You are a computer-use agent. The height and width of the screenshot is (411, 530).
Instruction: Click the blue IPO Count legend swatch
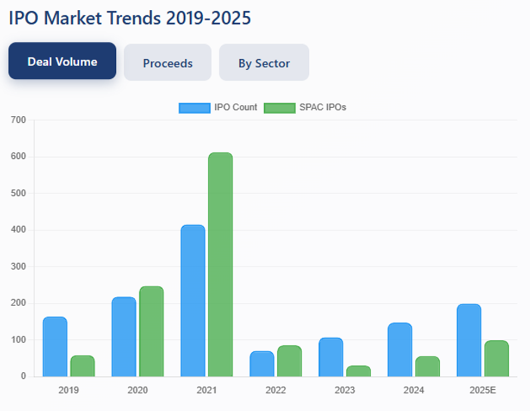[x=194, y=108]
